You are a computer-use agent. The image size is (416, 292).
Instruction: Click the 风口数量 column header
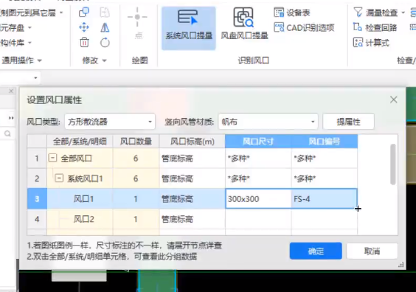[x=136, y=142]
